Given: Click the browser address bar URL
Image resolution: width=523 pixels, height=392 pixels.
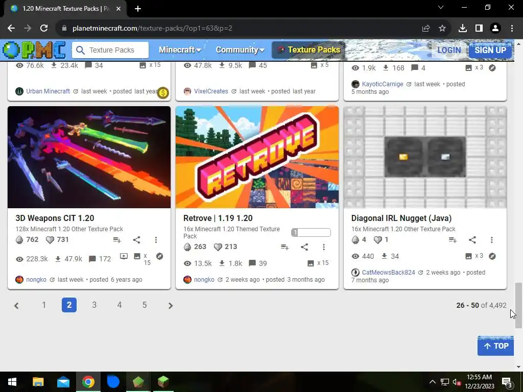Looking at the screenshot, I should (152, 29).
